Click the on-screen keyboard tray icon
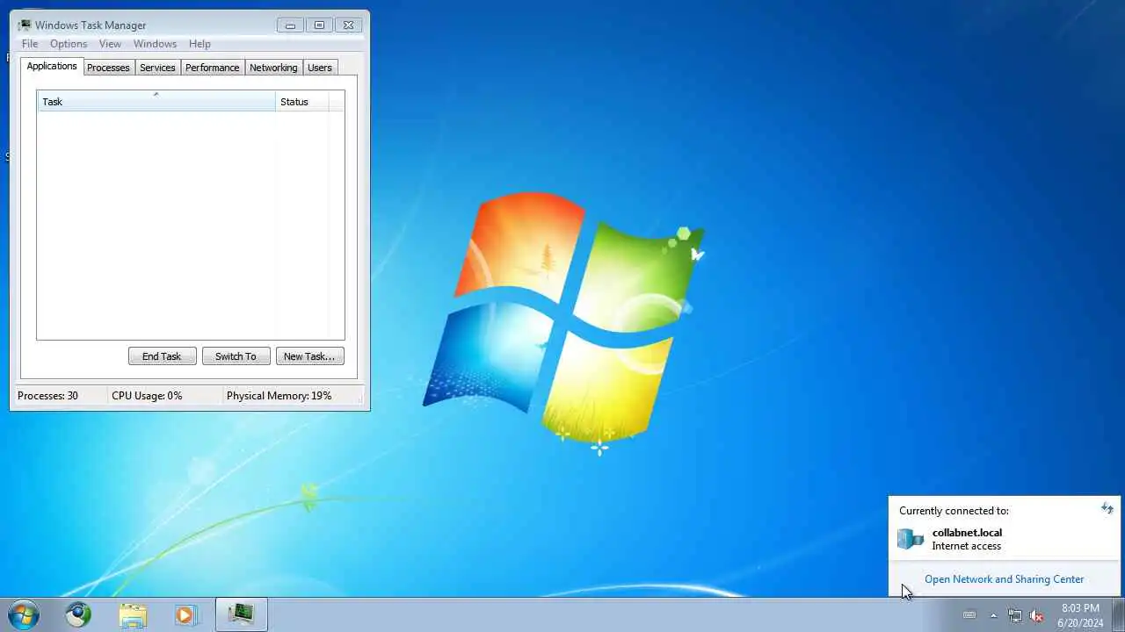The width and height of the screenshot is (1125, 632). click(x=969, y=615)
